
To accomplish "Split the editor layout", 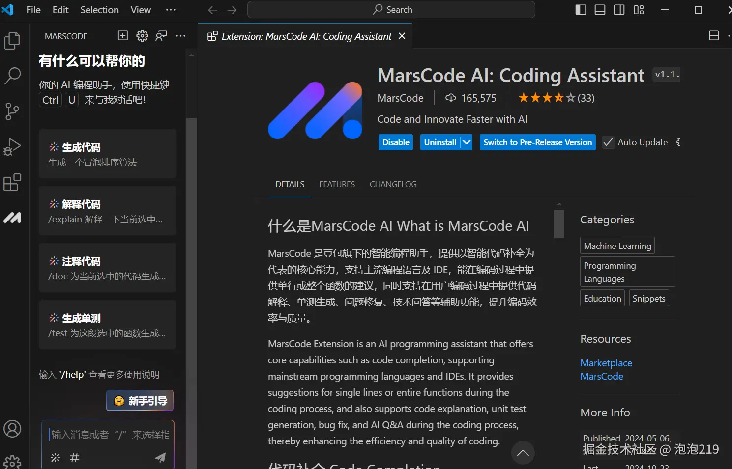I will (x=714, y=35).
